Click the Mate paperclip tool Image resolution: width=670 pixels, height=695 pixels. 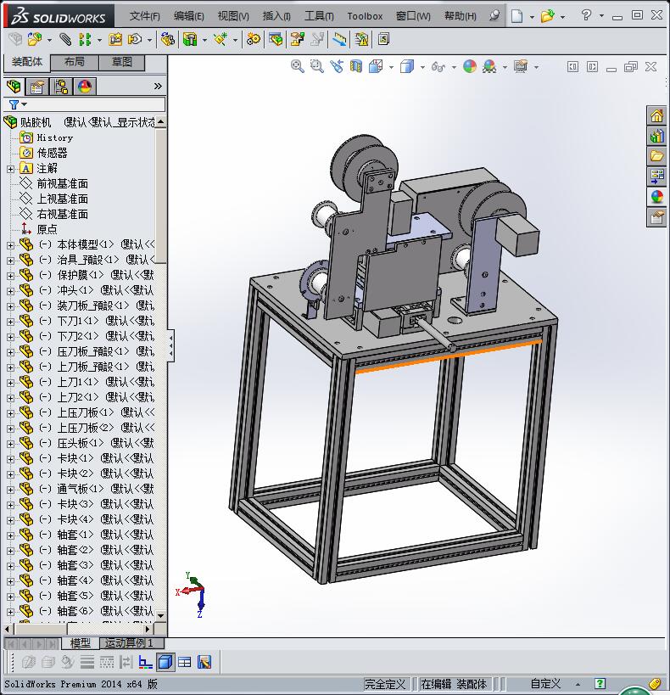click(x=65, y=39)
